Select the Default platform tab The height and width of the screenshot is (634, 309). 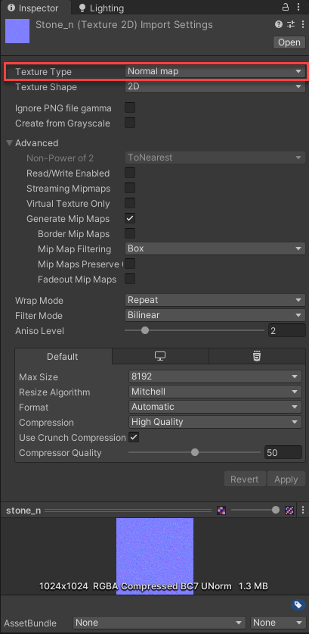tap(63, 356)
